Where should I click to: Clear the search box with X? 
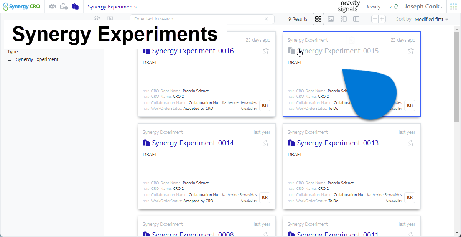point(267,19)
